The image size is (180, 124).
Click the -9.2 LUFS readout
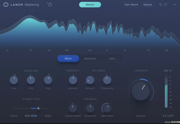click(x=168, y=116)
